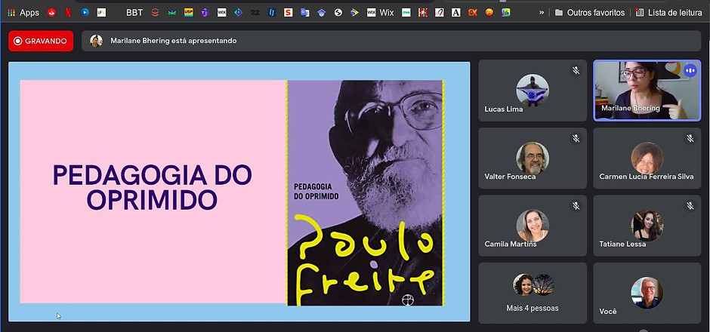Click Camila Martins avatar
Screen dimensions: 710x332
[532, 226]
